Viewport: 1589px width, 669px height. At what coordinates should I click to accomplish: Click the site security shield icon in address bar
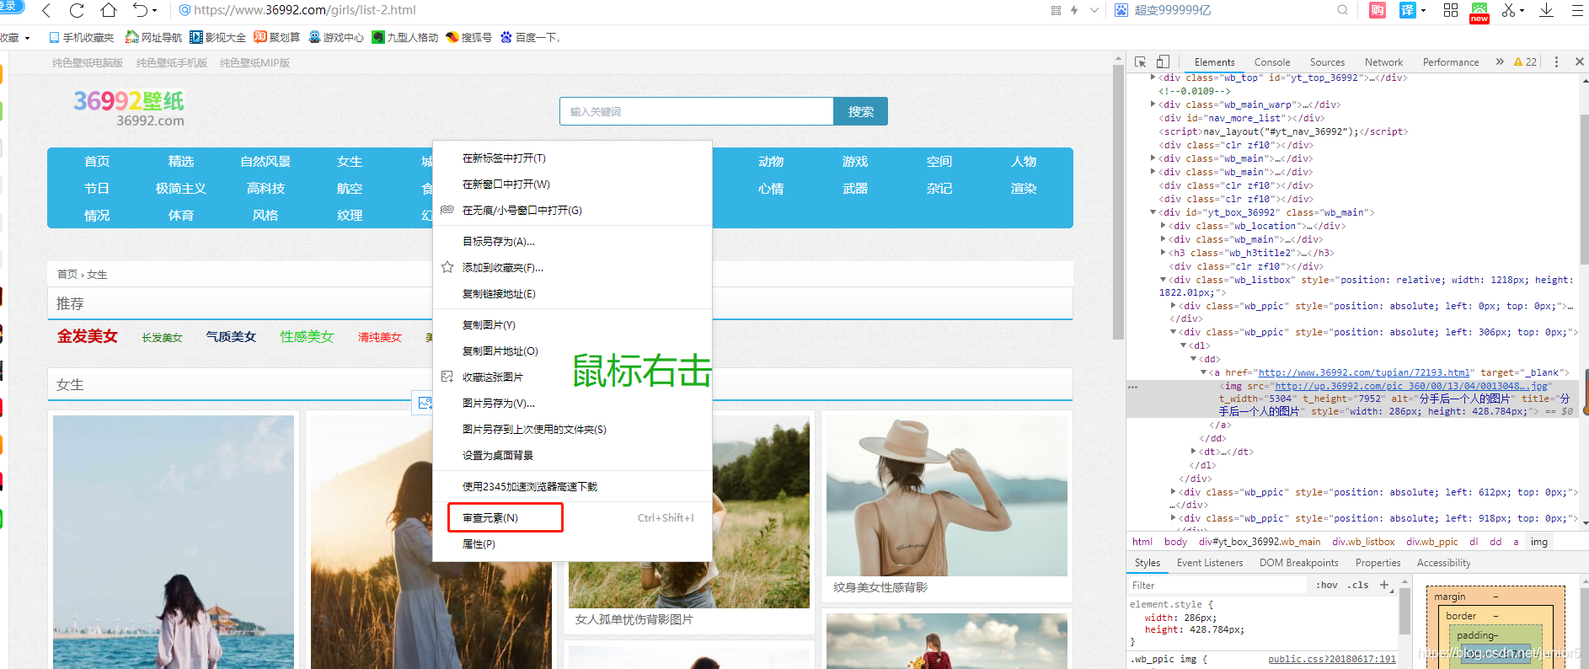point(185,10)
